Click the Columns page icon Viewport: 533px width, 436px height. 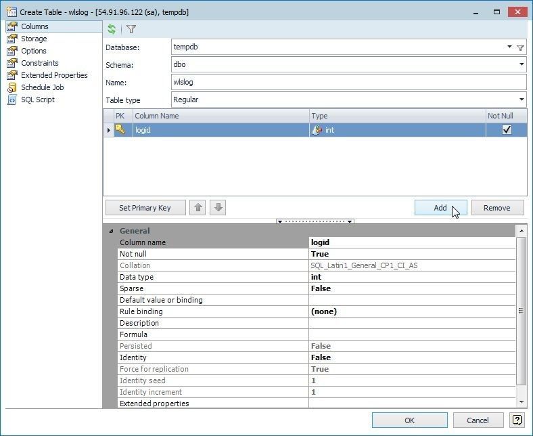(12, 26)
